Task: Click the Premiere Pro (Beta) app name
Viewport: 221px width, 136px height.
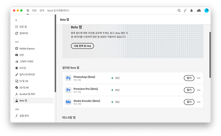Action: [x=86, y=89]
